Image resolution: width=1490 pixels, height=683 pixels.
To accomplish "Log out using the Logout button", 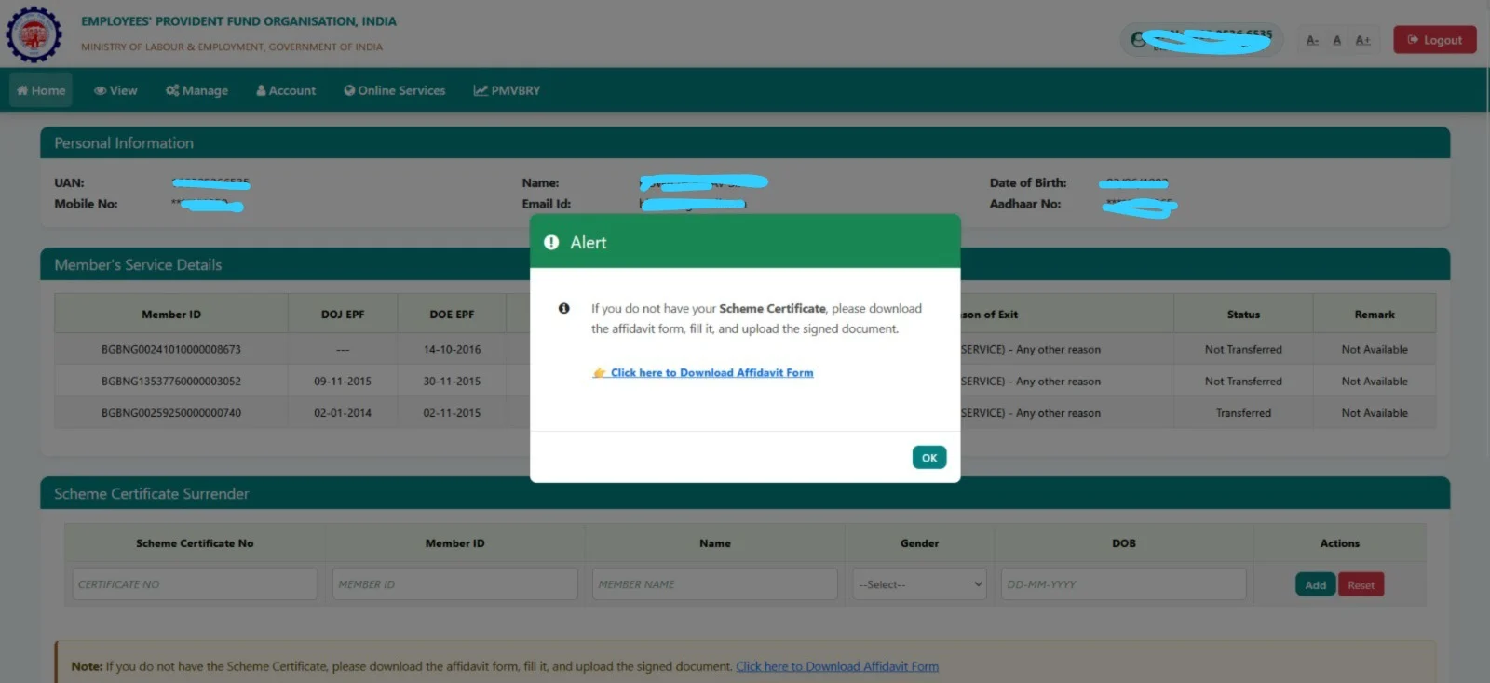I will click(x=1435, y=40).
